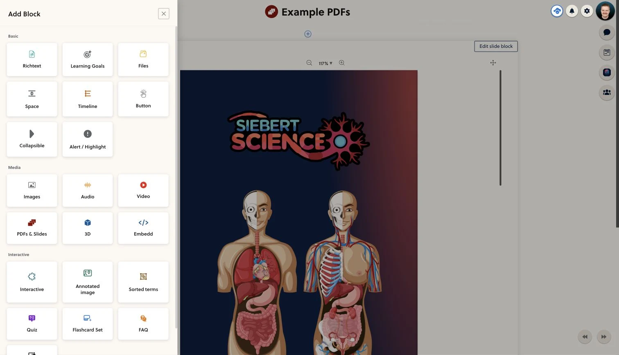Create a Flashcard Set block
The width and height of the screenshot is (619, 355).
click(88, 324)
